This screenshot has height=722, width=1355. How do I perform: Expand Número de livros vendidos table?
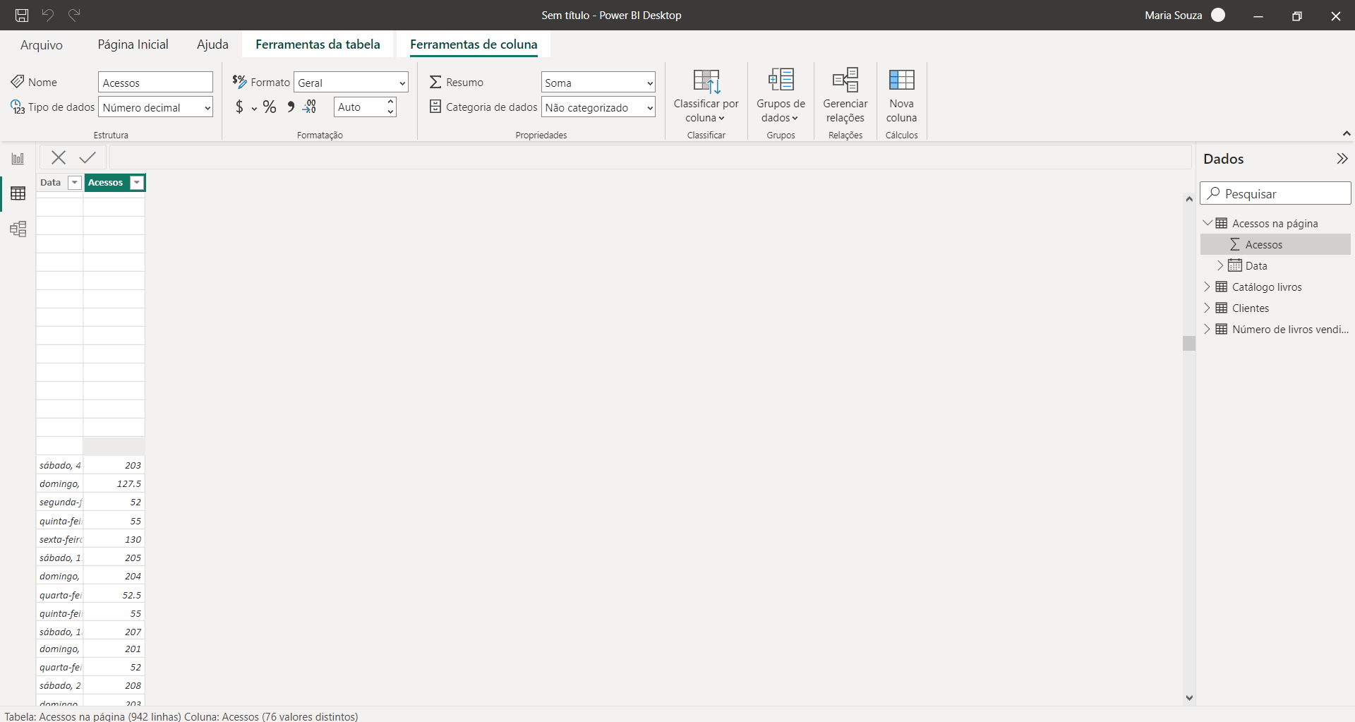click(1207, 329)
